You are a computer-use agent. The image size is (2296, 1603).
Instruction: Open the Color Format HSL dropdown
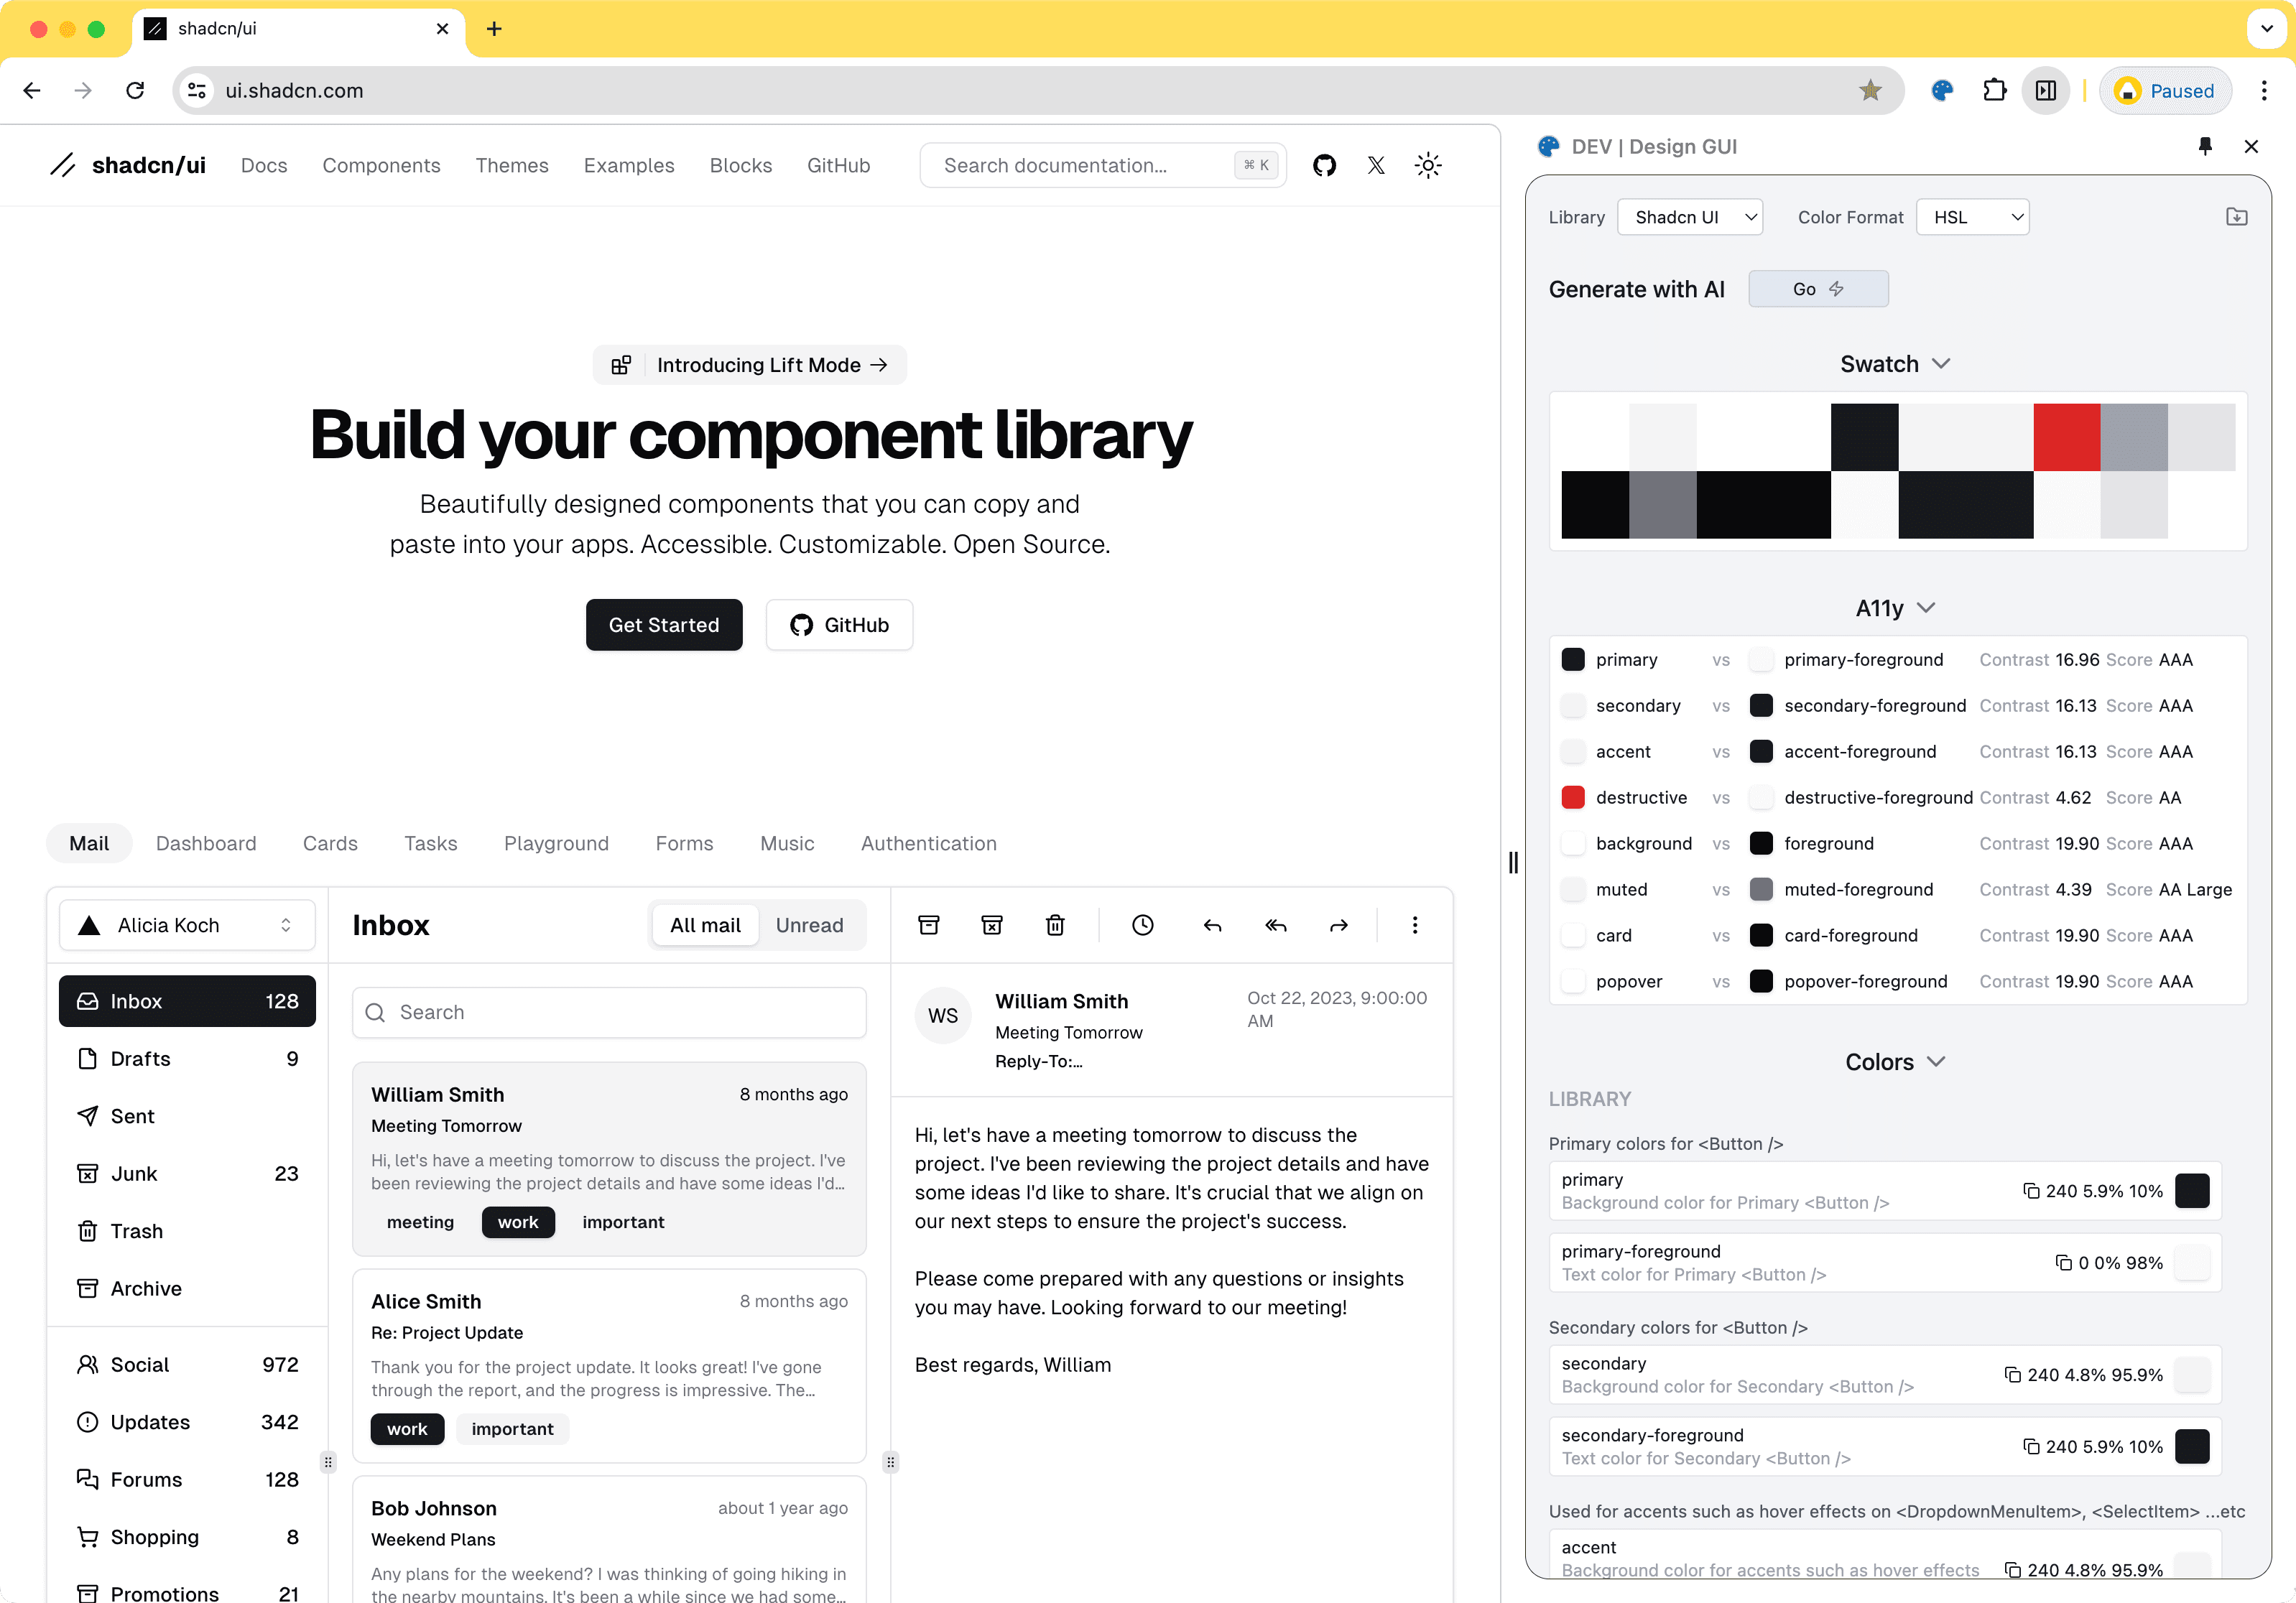pyautogui.click(x=1972, y=217)
